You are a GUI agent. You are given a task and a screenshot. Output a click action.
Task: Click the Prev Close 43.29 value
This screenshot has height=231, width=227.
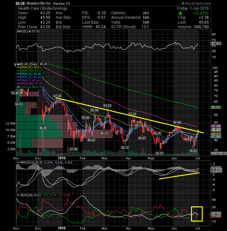[45, 27]
